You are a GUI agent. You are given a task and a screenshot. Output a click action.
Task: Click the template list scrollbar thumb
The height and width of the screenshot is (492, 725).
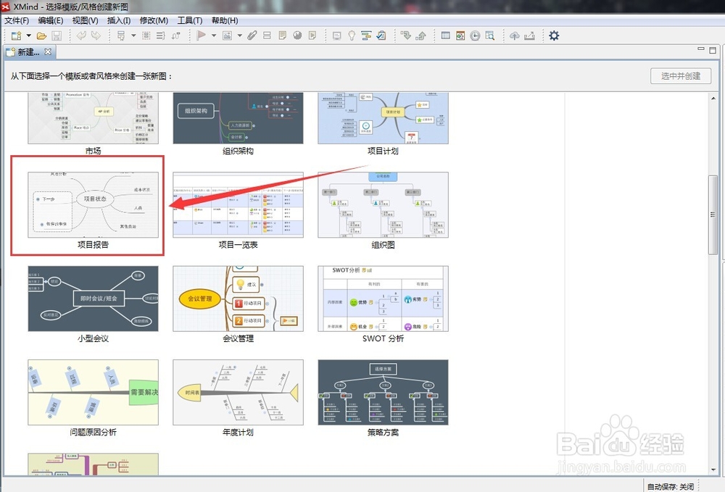tap(713, 214)
